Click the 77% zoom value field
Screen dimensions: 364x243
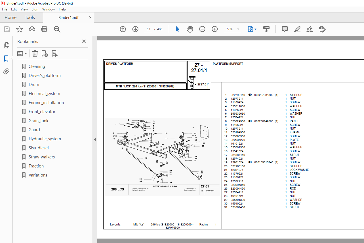coord(229,29)
